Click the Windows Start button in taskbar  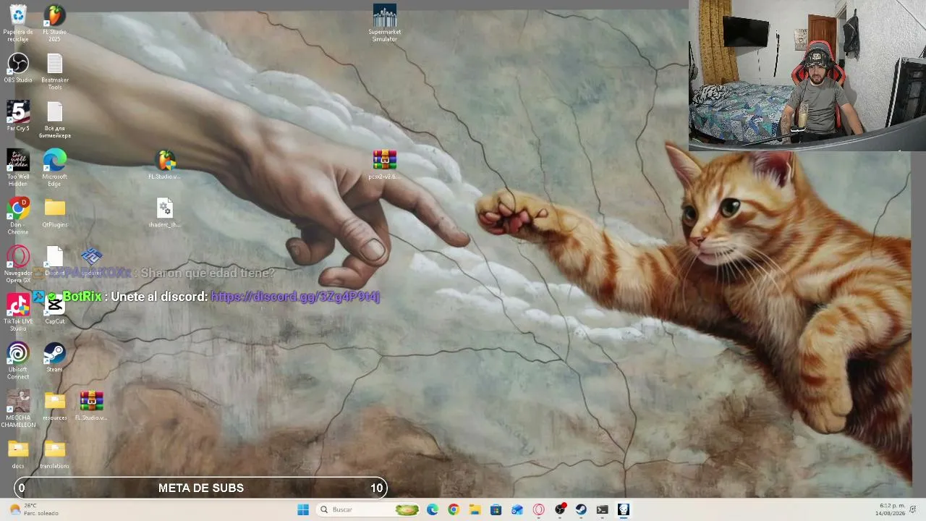(303, 509)
